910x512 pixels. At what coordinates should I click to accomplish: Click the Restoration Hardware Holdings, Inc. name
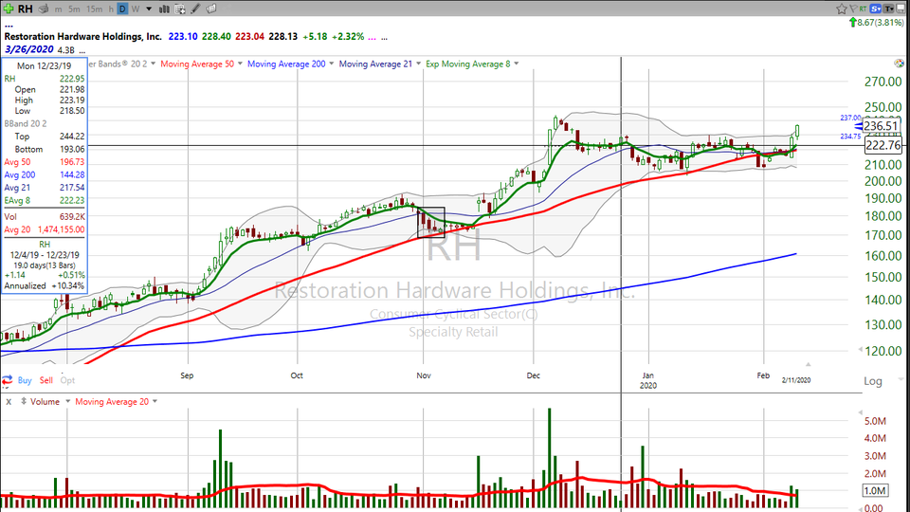pos(83,37)
